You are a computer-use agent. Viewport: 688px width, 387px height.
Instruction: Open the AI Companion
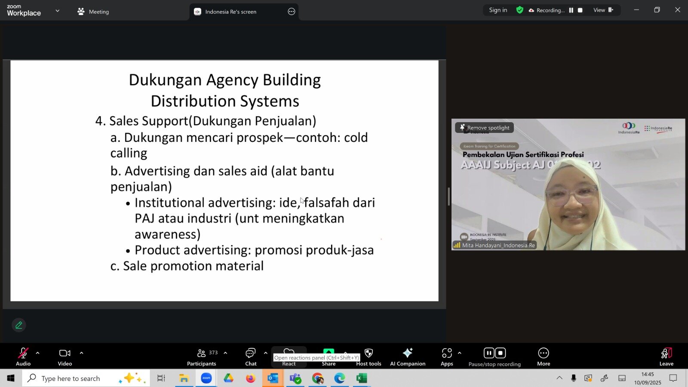[407, 357]
